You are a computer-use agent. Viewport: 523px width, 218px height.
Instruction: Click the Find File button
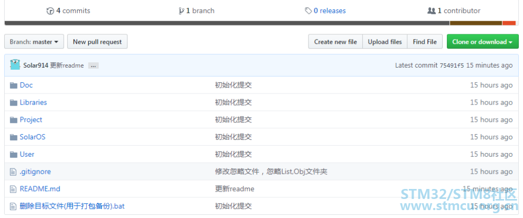[x=425, y=42]
